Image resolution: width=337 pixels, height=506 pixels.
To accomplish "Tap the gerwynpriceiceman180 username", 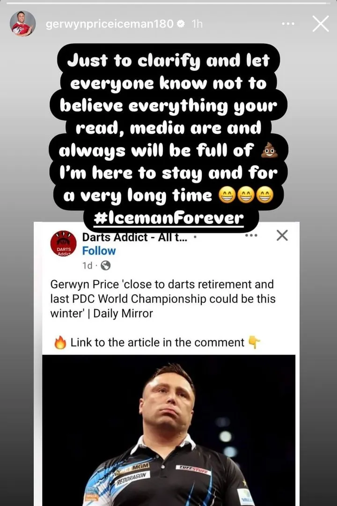I will coord(110,23).
